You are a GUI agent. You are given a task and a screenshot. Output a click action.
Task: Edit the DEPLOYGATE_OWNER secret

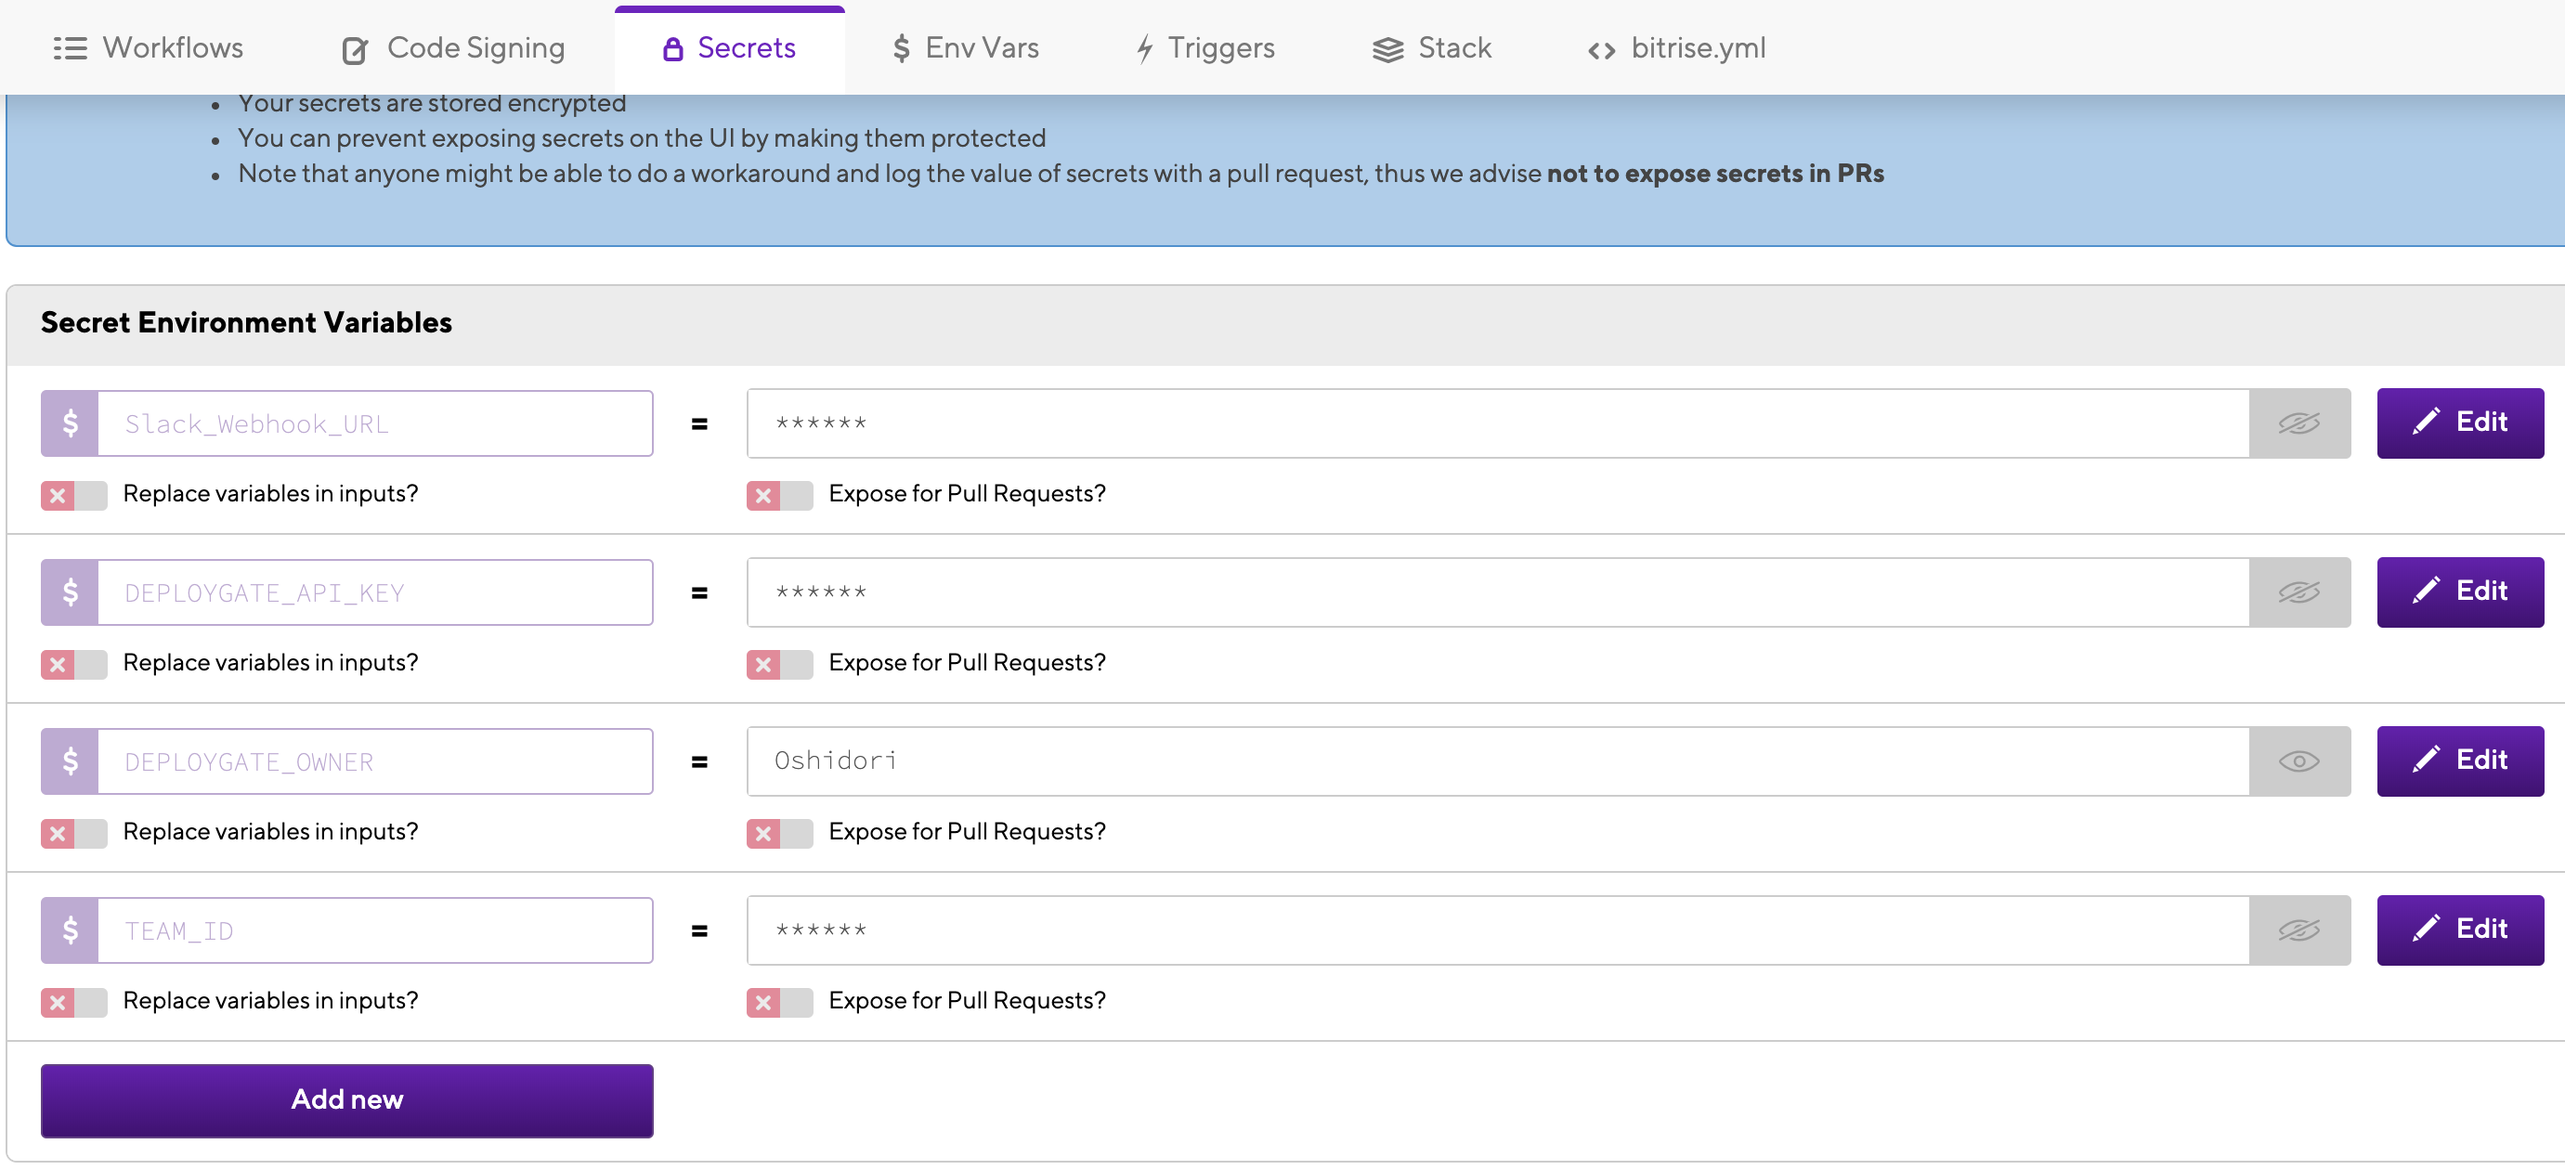point(2459,760)
